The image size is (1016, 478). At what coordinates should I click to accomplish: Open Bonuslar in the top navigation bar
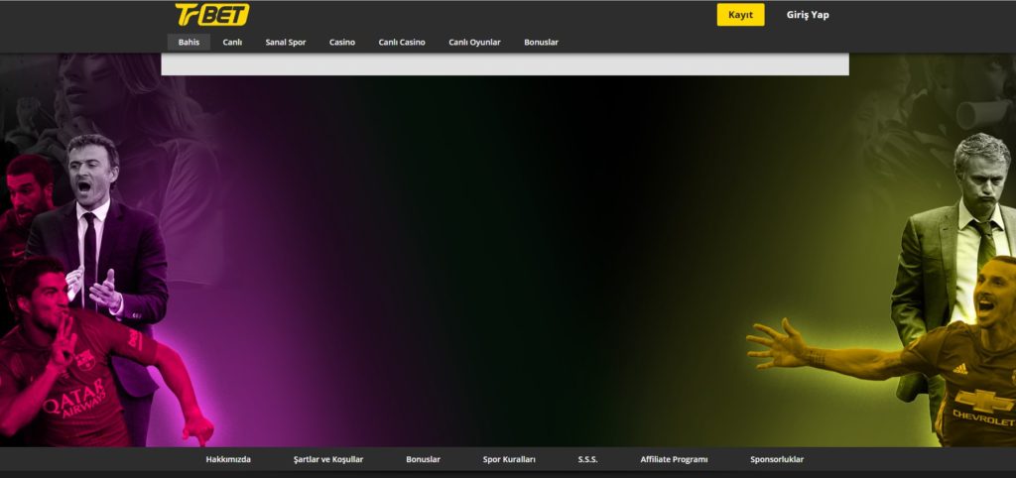[x=541, y=43]
